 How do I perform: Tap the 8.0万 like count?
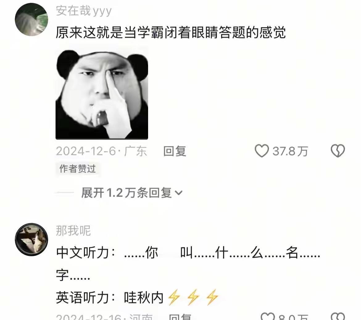pyautogui.click(x=293, y=317)
